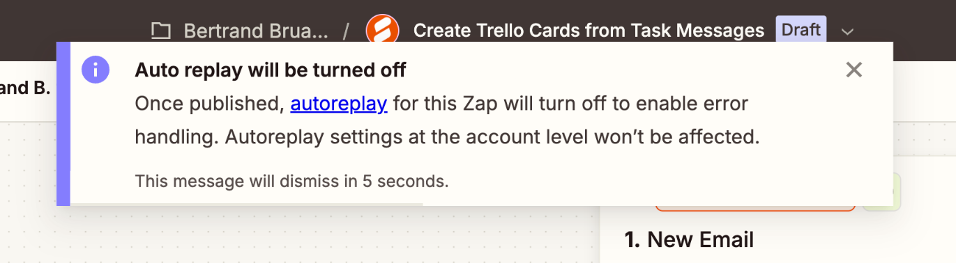This screenshot has height=263, width=956.
Task: Click the 'Auto replay will be turned off' title
Action: pos(271,70)
